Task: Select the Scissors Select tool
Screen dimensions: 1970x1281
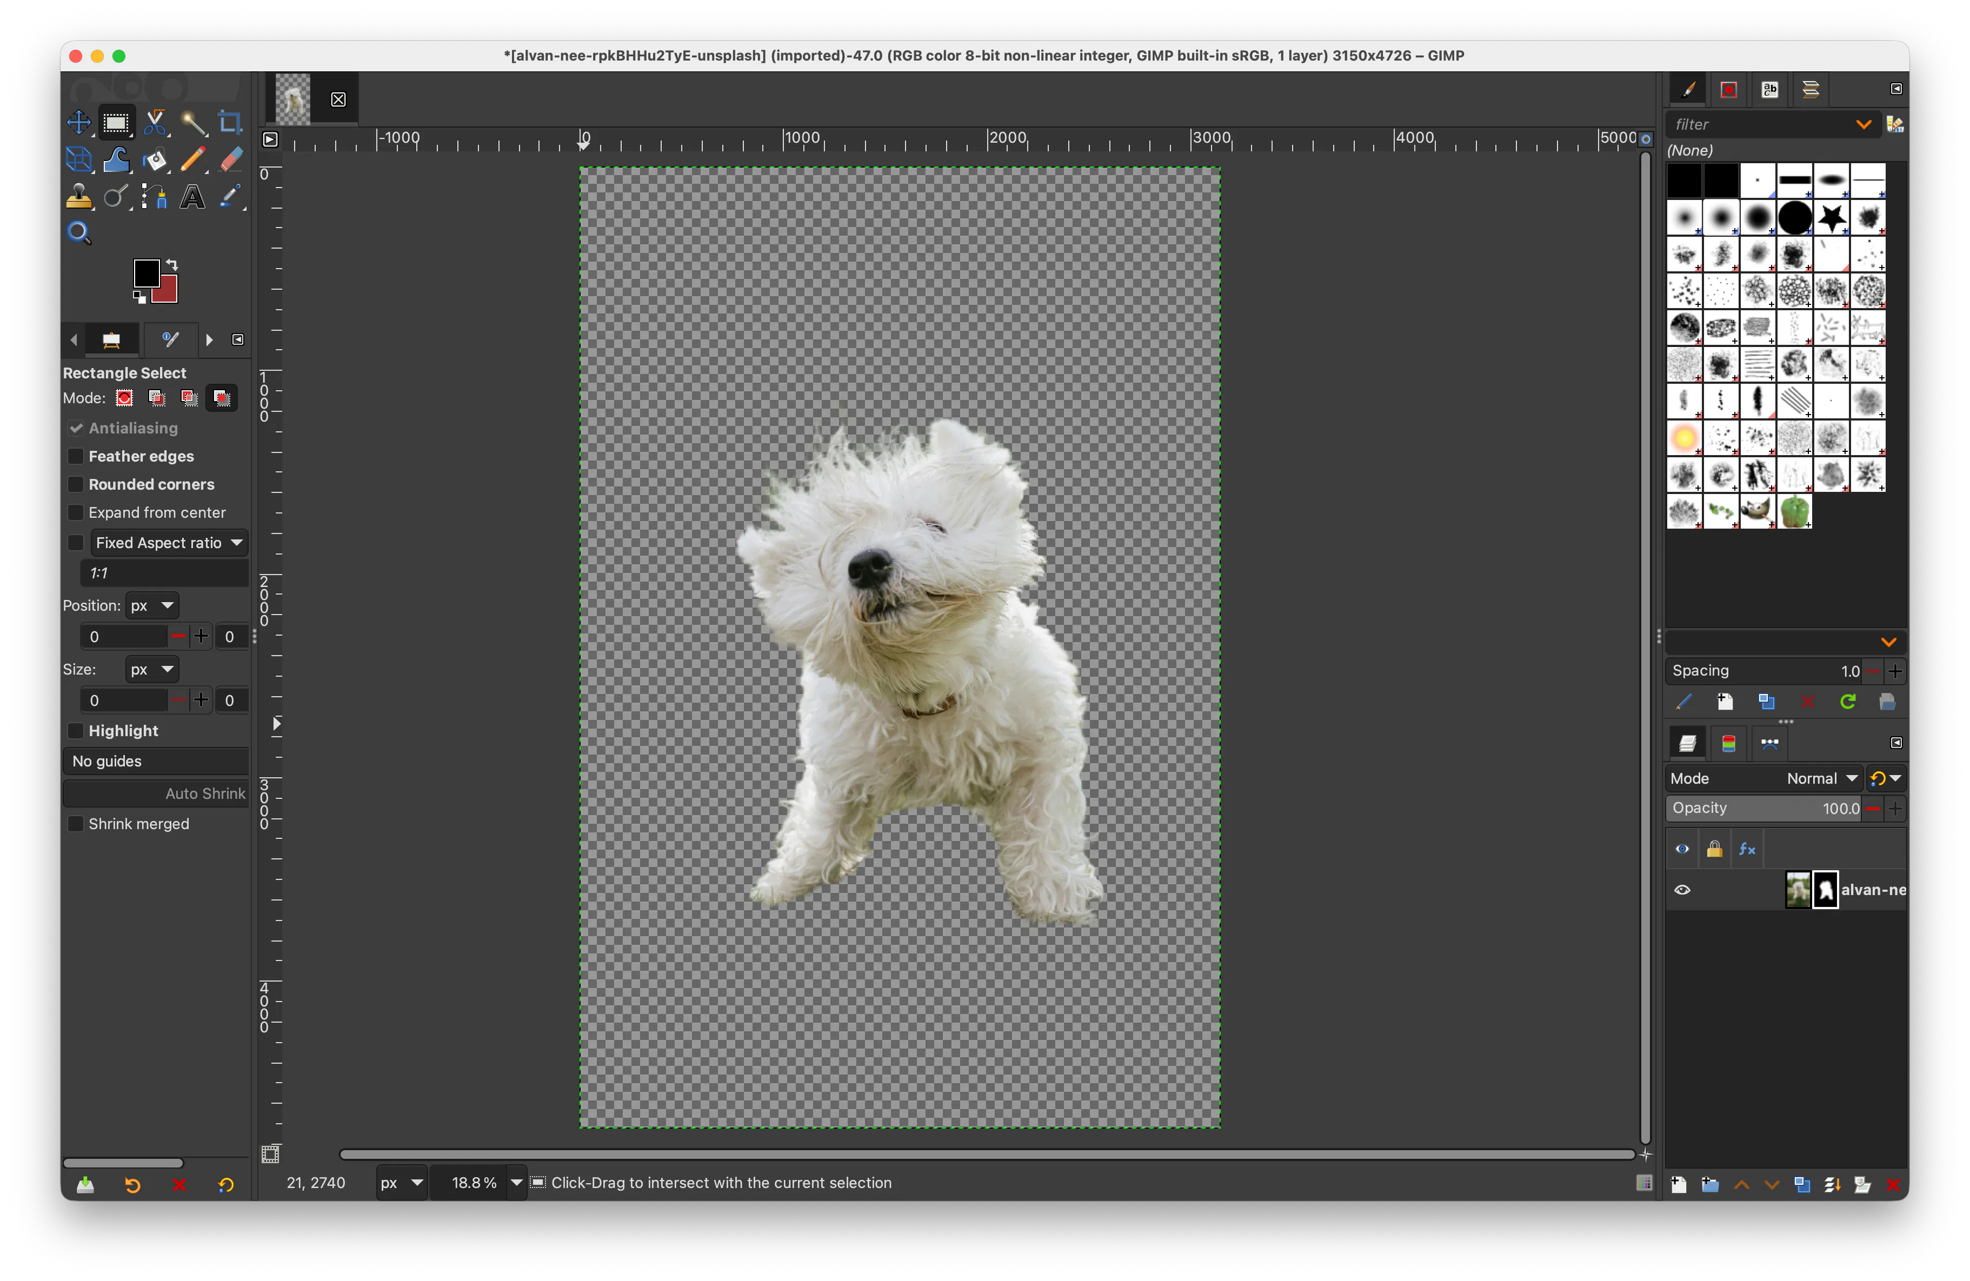Action: (155, 123)
